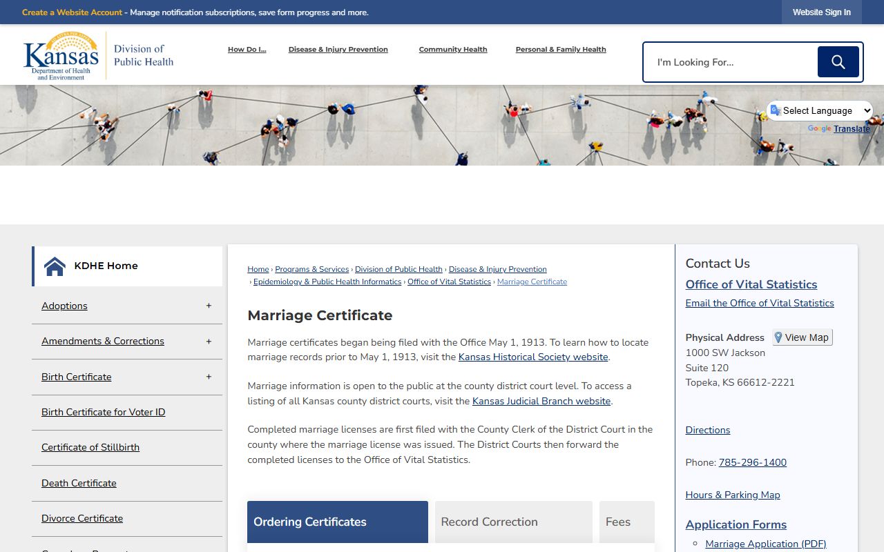Click the Website Sign In button
This screenshot has height=552, width=884.
[x=822, y=12]
